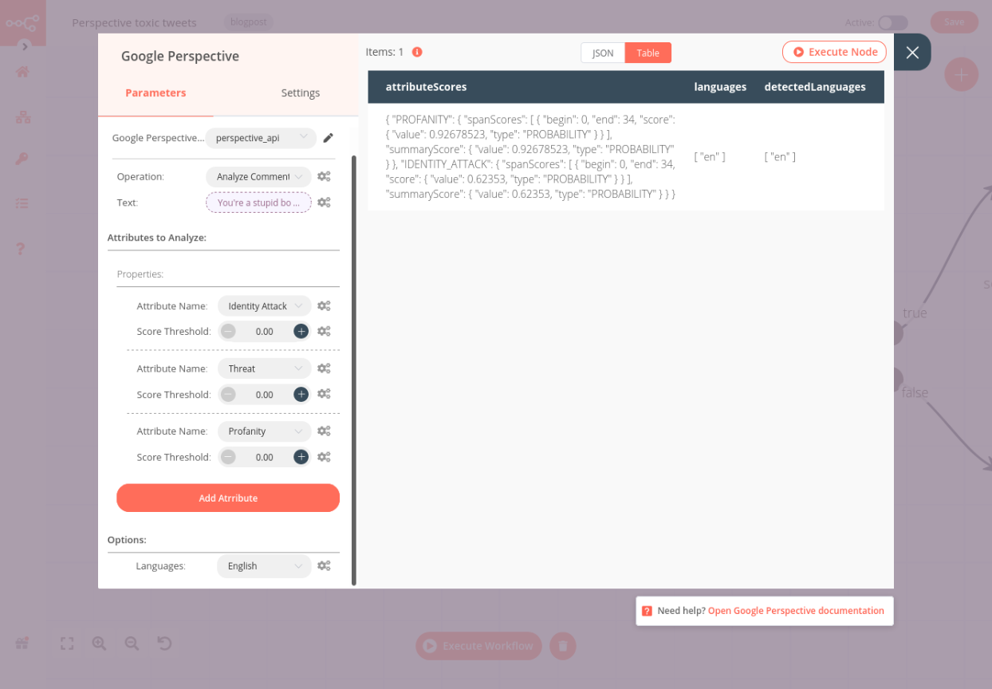
Task: Zoom in on the workflow canvas
Action: 99,643
